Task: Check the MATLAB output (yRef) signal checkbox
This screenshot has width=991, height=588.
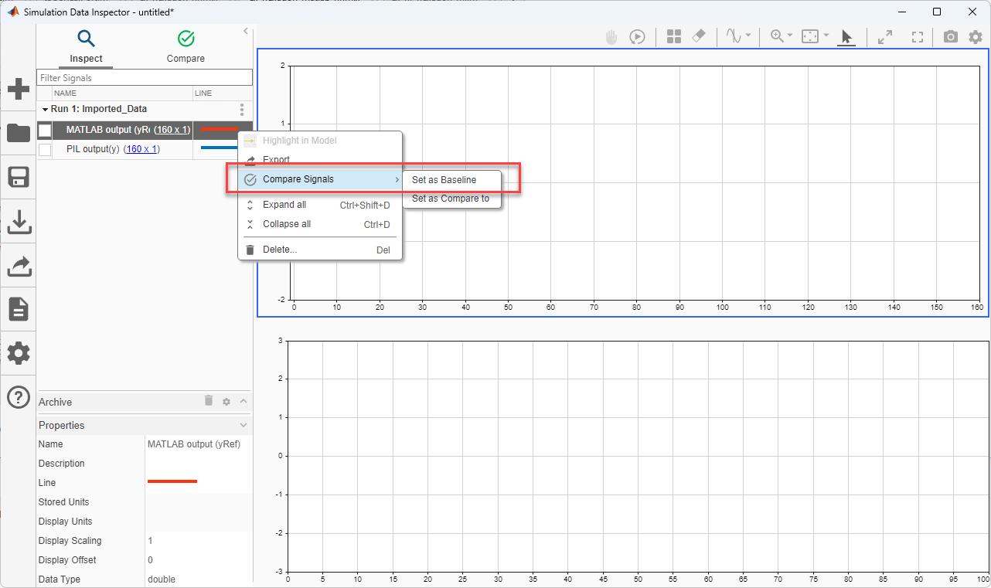Action: (x=45, y=131)
